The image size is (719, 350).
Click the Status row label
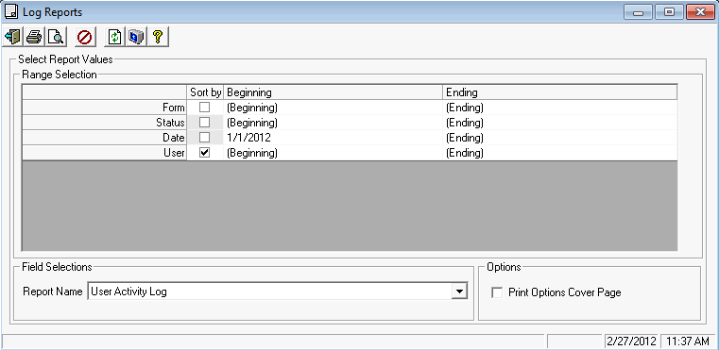(x=105, y=123)
